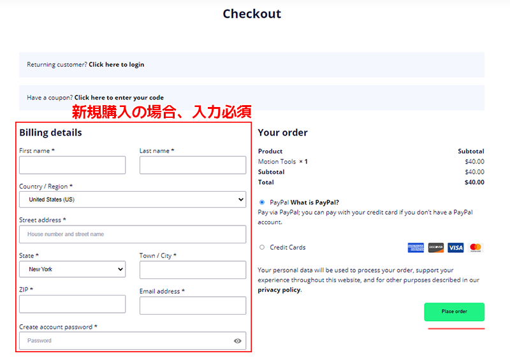Focus the ZIP code field

pyautogui.click(x=72, y=304)
